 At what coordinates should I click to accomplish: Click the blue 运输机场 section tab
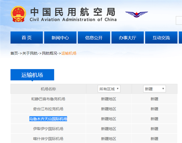coord(32,75)
